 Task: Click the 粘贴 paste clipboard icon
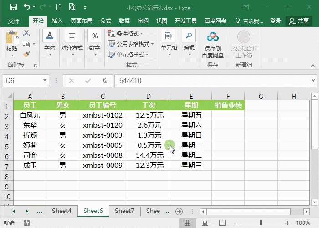[12, 37]
